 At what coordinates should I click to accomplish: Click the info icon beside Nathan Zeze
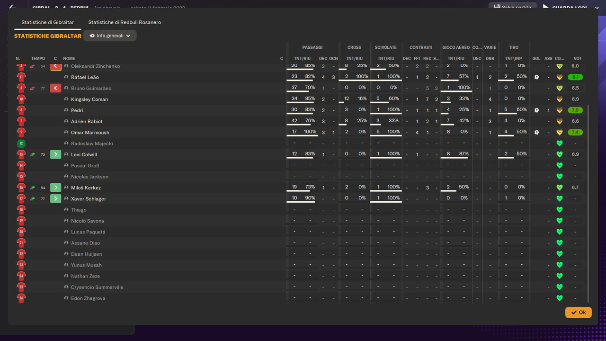click(x=66, y=276)
